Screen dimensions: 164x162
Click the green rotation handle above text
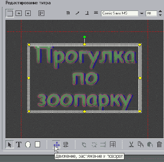pos(84,37)
